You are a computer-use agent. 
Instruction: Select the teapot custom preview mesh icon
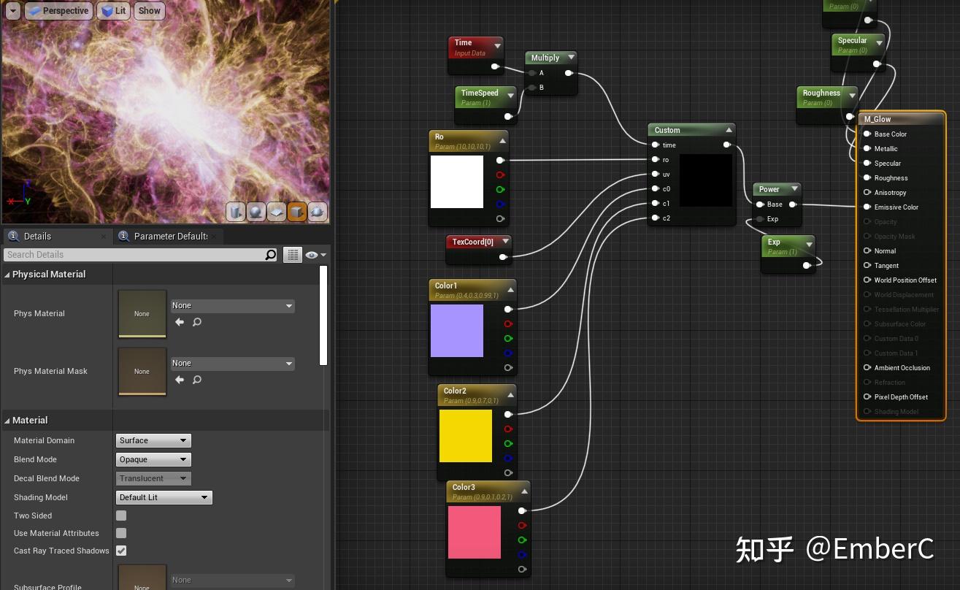click(318, 212)
